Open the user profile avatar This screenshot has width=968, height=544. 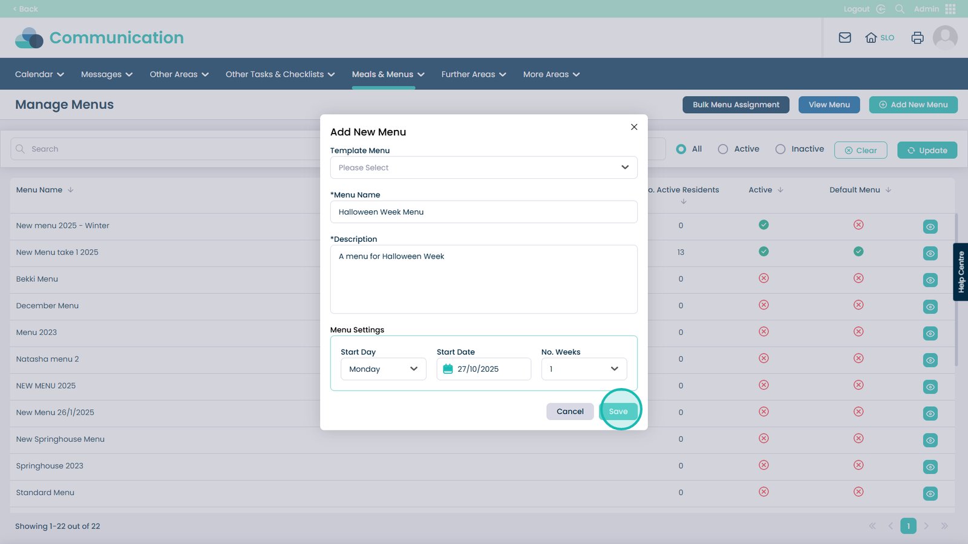point(944,37)
